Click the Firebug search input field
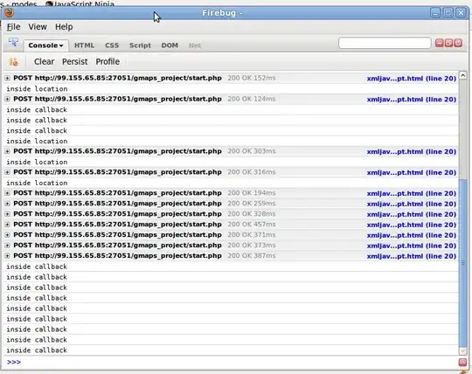Viewport: 472px width, 374px height. click(x=385, y=43)
